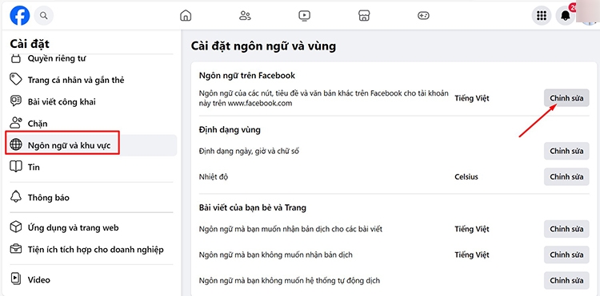Click the book icon beside Tin
Screen dimensions: 600x296
click(x=16, y=167)
